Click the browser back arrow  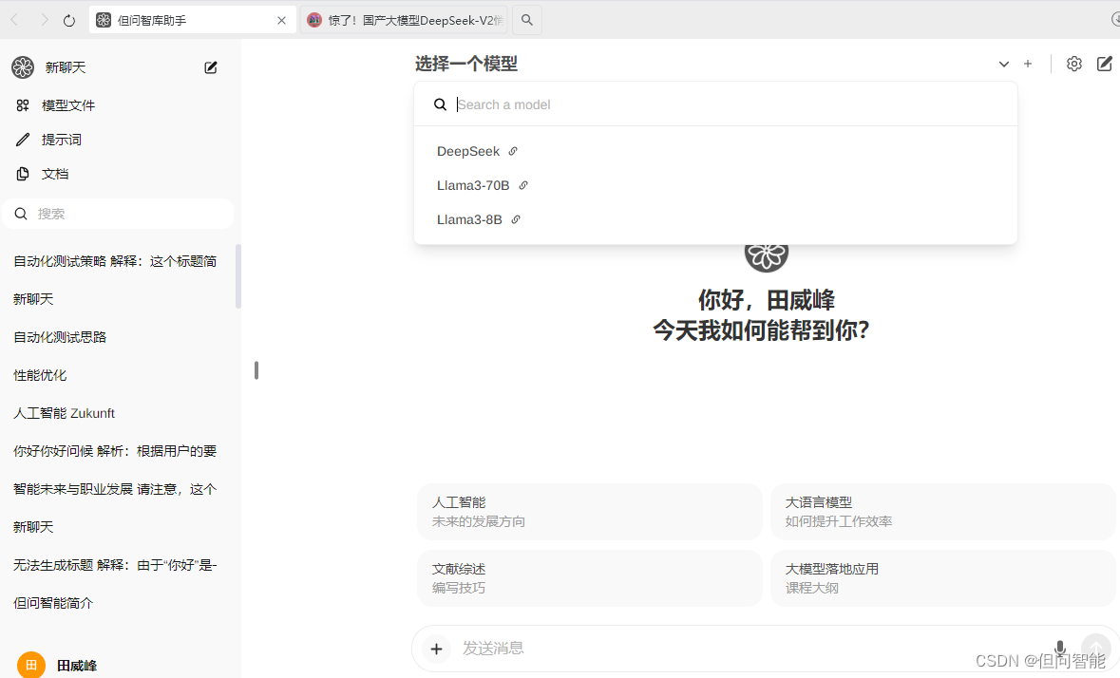pyautogui.click(x=14, y=20)
